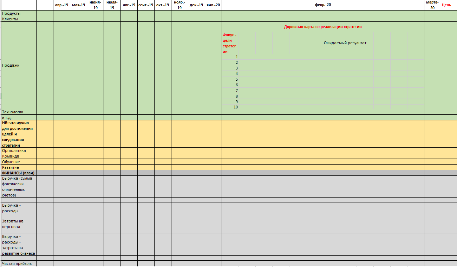457x267 pixels.
Task: Click roadmap row number 8
Action: (x=230, y=96)
